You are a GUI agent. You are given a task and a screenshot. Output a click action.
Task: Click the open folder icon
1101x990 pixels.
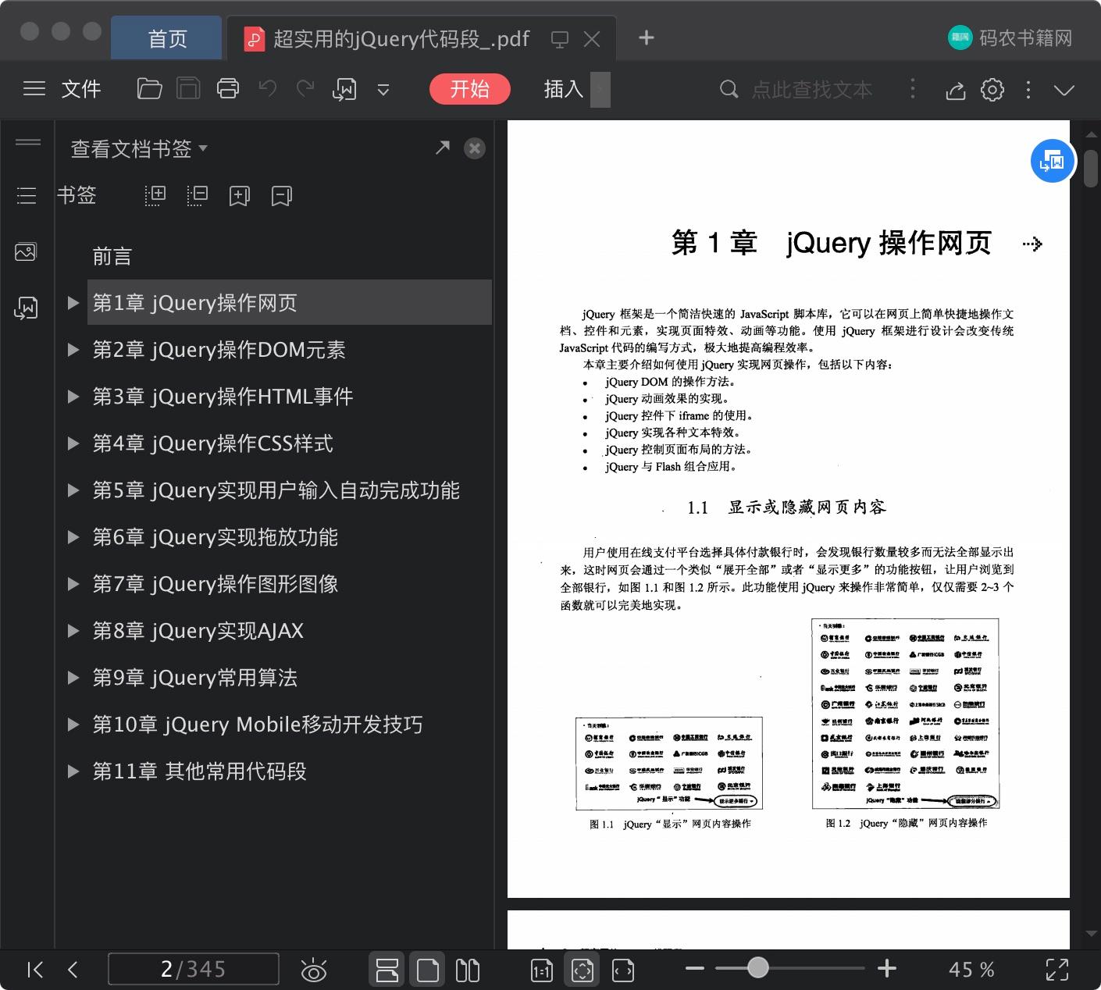pyautogui.click(x=149, y=89)
